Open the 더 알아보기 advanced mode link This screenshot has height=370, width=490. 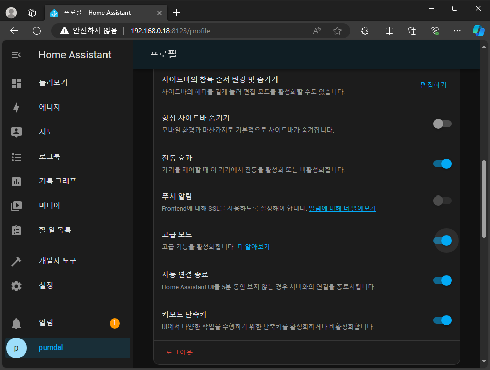(x=253, y=247)
